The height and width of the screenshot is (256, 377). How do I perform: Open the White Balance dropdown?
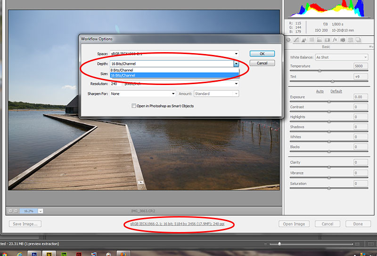coord(341,57)
